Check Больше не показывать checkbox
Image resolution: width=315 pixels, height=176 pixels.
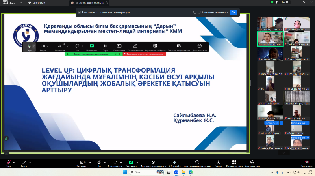click(x=200, y=13)
